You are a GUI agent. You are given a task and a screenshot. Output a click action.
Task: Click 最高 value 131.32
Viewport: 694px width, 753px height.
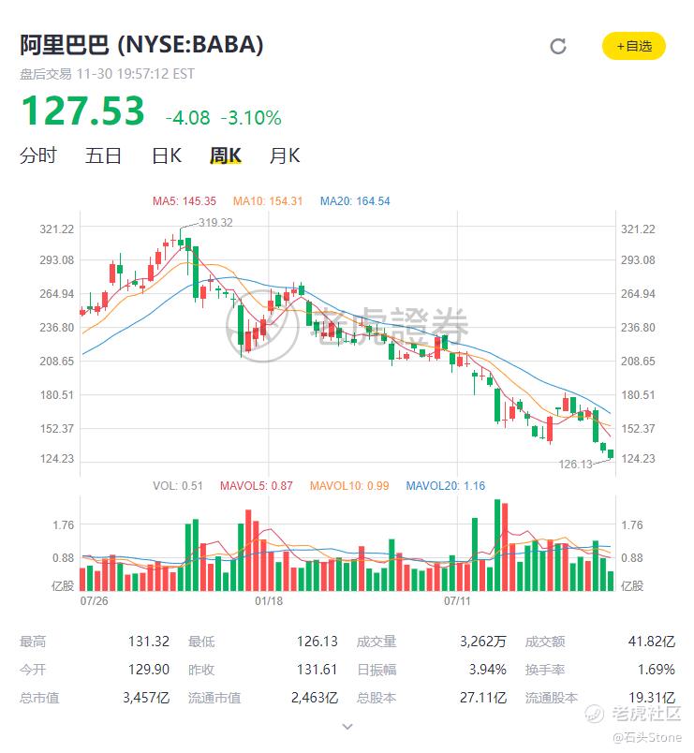[149, 642]
